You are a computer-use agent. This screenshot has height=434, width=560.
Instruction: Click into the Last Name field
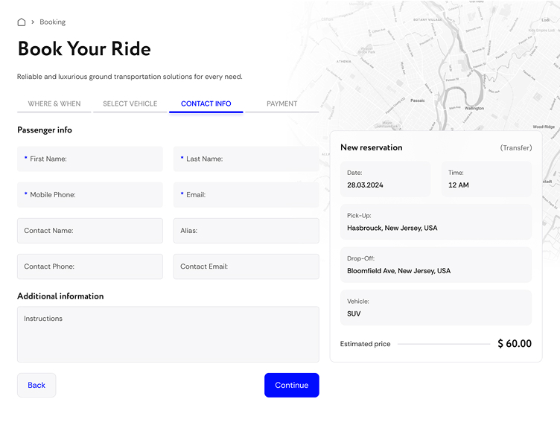246,159
